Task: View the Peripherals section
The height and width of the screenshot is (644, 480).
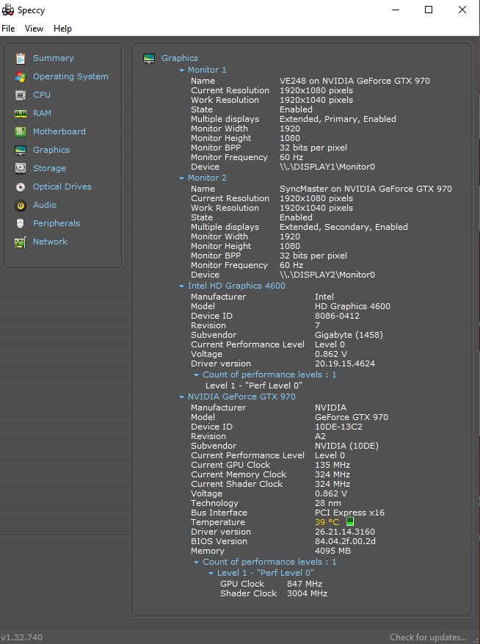Action: click(x=57, y=223)
